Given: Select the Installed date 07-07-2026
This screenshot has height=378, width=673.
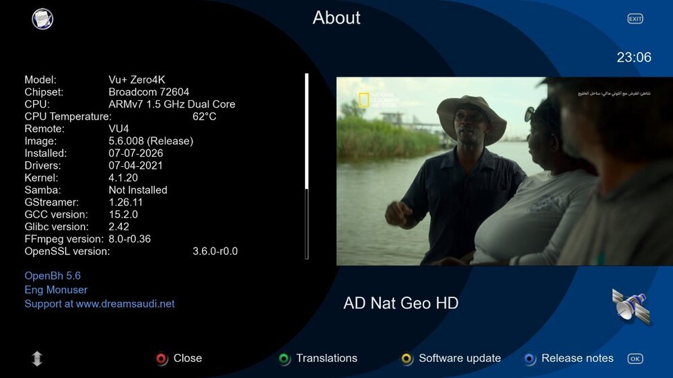Looking at the screenshot, I should [x=136, y=153].
